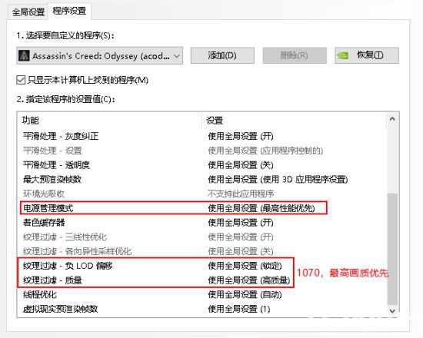Select the 平滑处理 - 灰度纠正 row
Viewport: 423px width, 338px height.
coord(202,136)
